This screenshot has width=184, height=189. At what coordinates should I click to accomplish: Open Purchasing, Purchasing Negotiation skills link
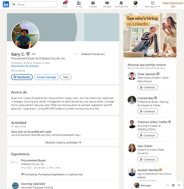54,174
